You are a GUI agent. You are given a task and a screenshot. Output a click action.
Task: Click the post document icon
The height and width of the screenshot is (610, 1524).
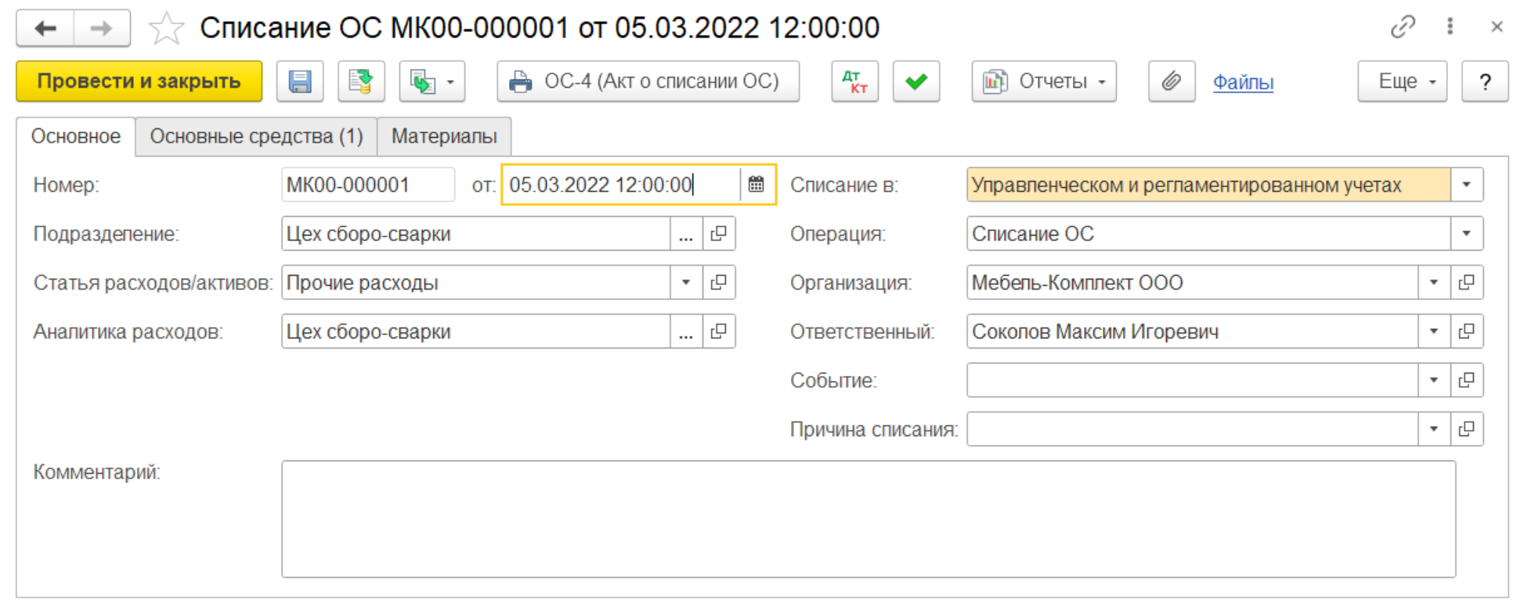click(361, 81)
